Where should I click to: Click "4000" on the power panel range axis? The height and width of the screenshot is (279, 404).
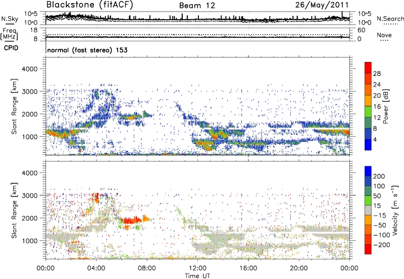point(29,69)
